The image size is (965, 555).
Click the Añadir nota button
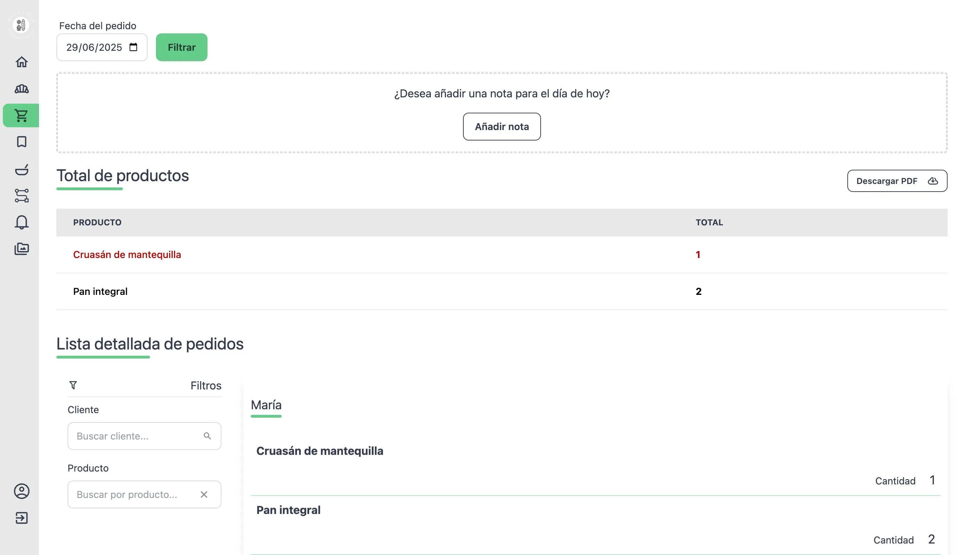pos(501,127)
